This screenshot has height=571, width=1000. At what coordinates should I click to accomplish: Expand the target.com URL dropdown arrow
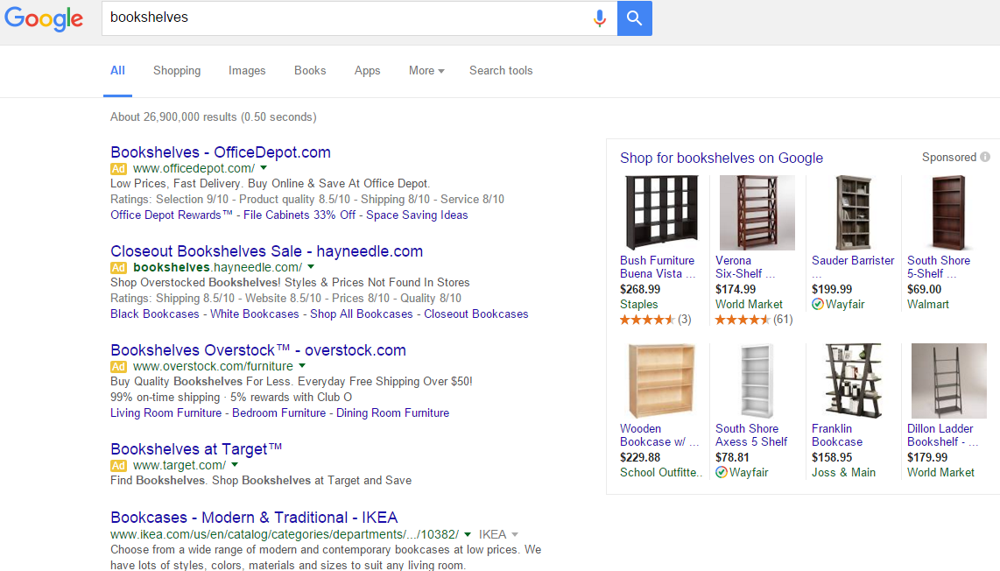(235, 465)
